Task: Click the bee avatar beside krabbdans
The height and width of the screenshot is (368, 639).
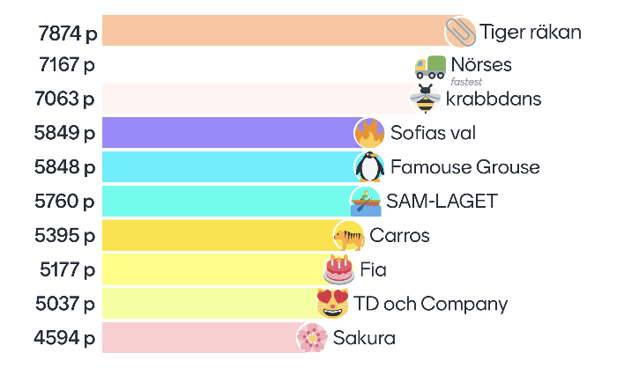Action: pos(427,99)
